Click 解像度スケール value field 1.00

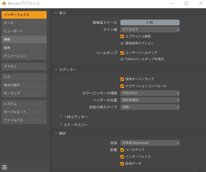pyautogui.click(x=150, y=22)
